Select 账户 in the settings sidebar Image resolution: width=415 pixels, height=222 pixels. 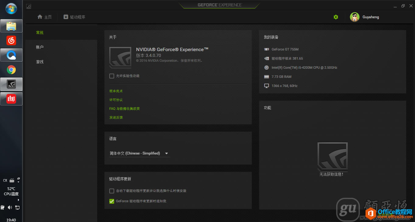tap(40, 47)
